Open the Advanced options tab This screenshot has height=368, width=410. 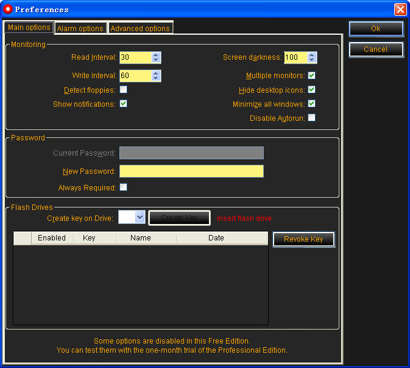pos(140,28)
